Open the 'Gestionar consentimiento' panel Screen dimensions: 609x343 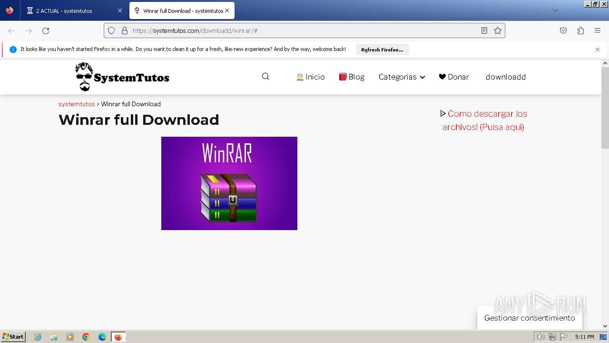coord(530,318)
